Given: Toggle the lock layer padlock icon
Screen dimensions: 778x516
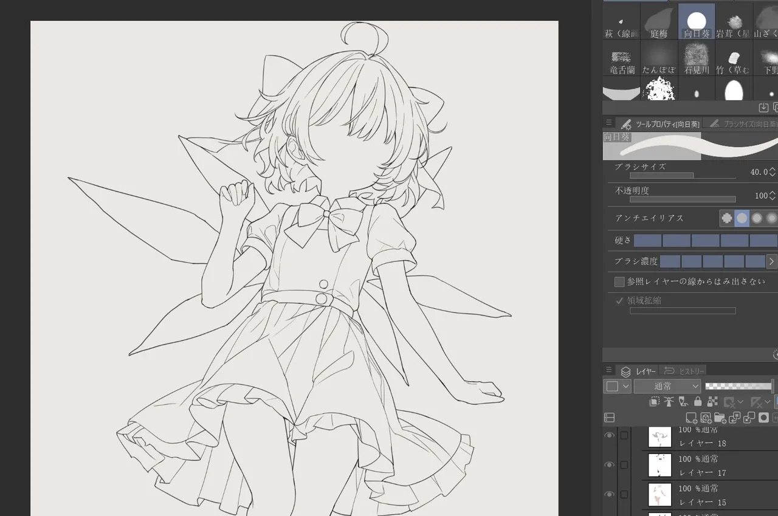Looking at the screenshot, I should click(698, 402).
